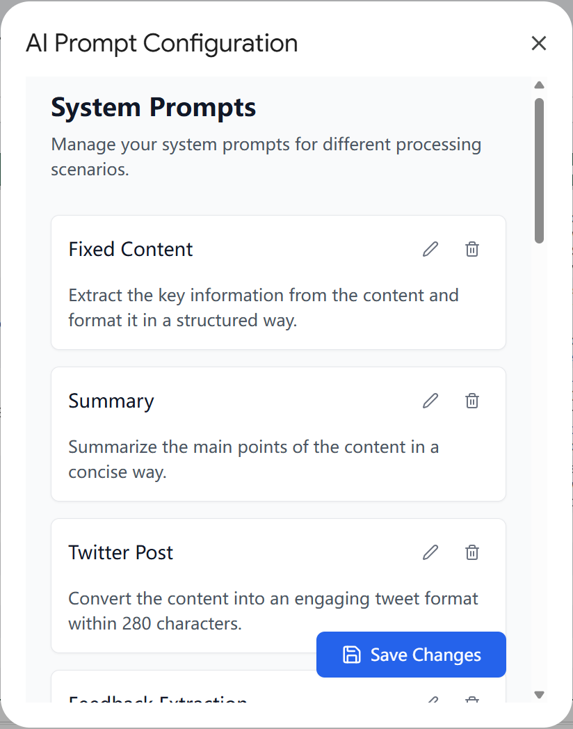This screenshot has width=573, height=729.
Task: Save Changes to the prompt configuration
Action: (411, 655)
